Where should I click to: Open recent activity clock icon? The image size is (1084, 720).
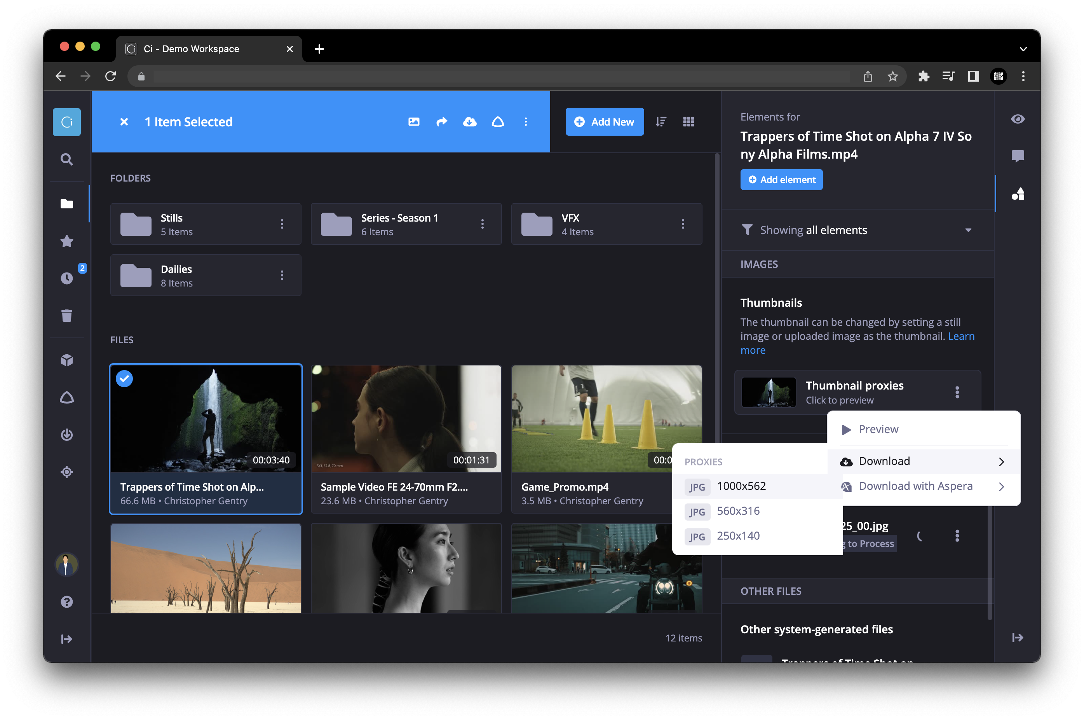point(66,278)
